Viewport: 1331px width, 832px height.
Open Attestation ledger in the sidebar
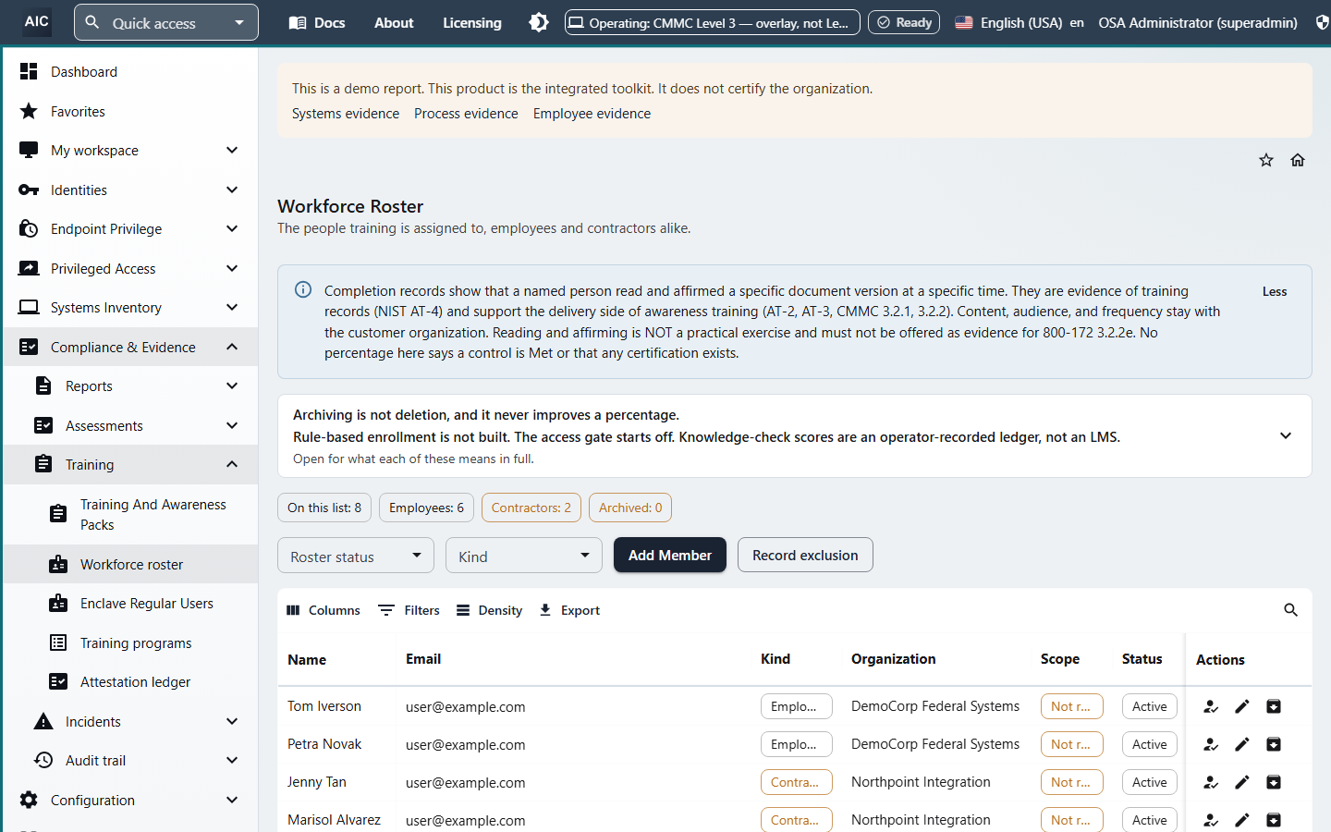point(130,681)
